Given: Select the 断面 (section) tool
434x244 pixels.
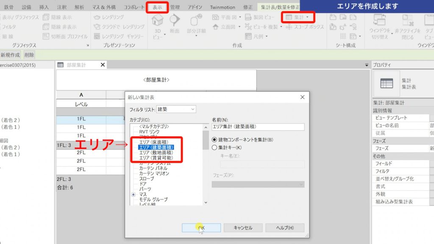Looking at the screenshot, I should 175,23.
